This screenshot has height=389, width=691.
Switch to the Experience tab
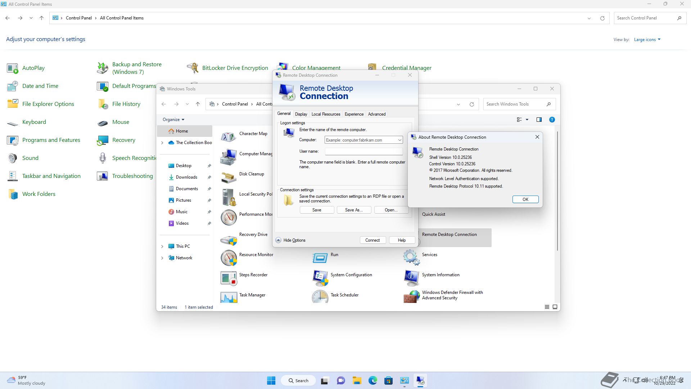point(354,114)
